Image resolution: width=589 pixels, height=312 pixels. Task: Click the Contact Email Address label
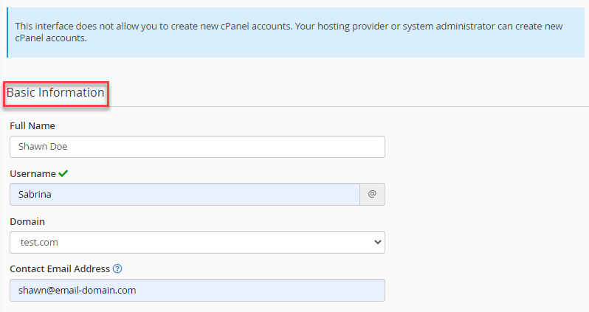(59, 269)
